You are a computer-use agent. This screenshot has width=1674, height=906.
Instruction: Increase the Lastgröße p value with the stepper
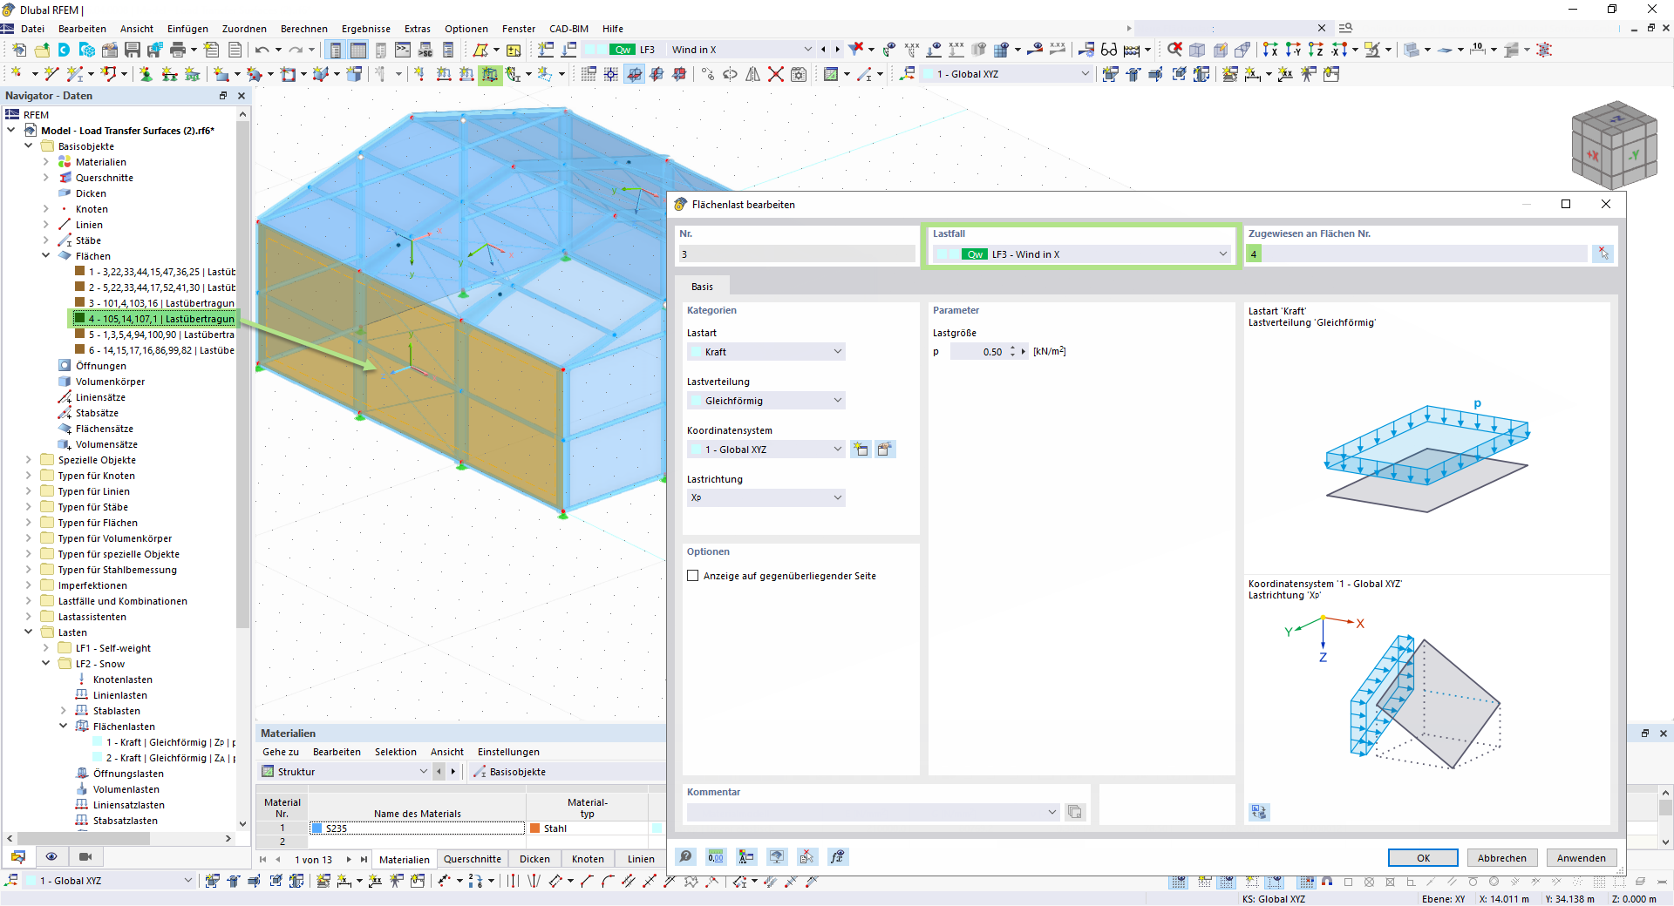[x=1013, y=348]
